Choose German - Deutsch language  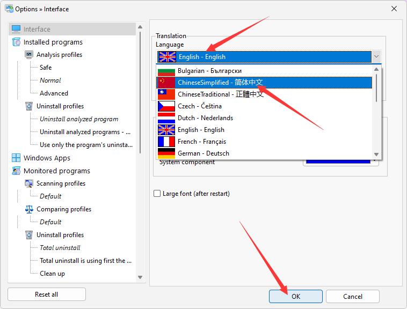coord(264,153)
